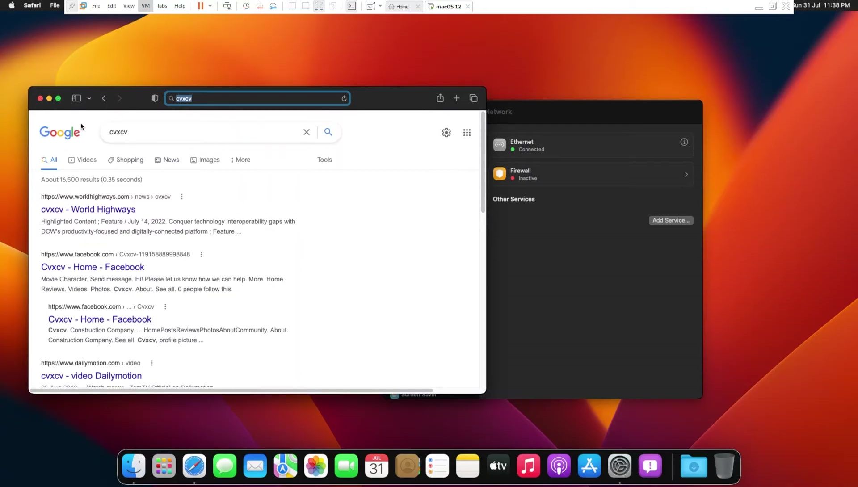The height and width of the screenshot is (487, 858).
Task: Open the Downloads folder in the Dock
Action: click(x=694, y=466)
